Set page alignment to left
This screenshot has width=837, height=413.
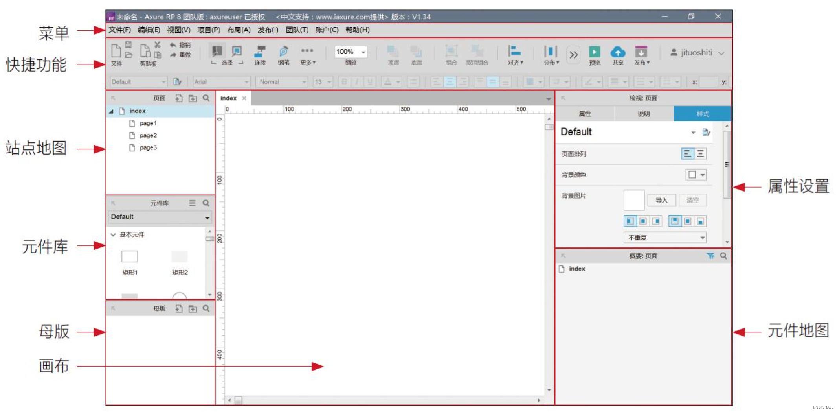click(x=687, y=154)
